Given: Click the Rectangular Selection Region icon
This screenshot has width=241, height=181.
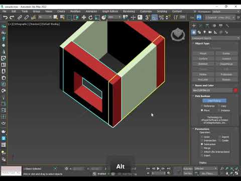Looking at the screenshot, I should [x=69, y=18].
